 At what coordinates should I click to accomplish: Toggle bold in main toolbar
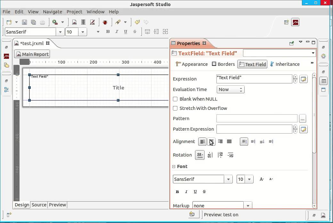(x=108, y=32)
